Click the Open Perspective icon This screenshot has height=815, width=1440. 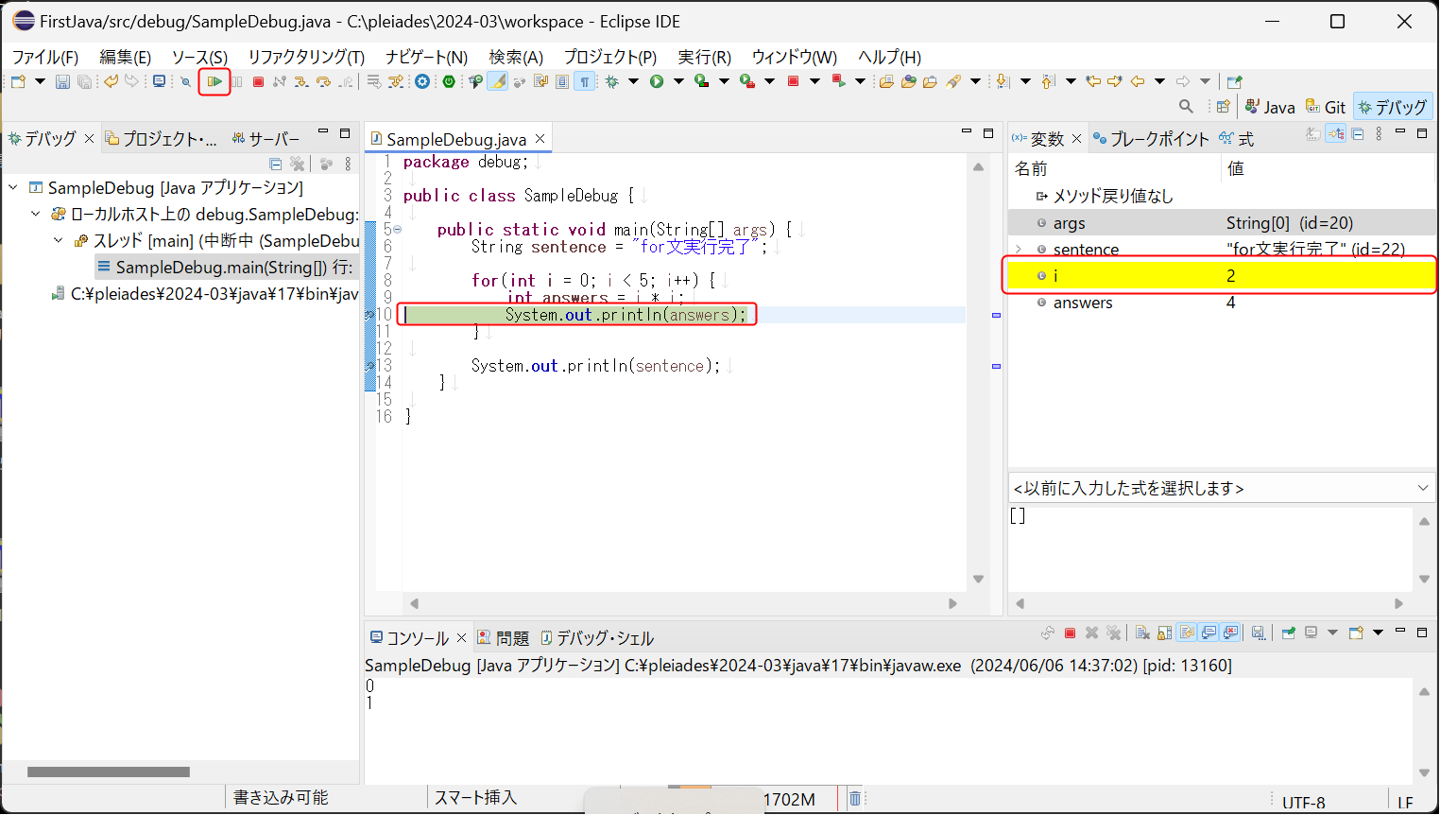[1224, 107]
